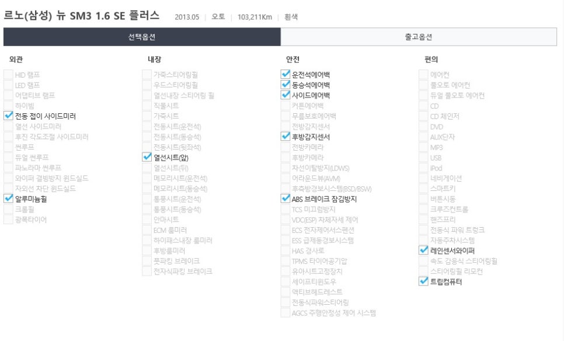Check the TPMS 타이어공기압 checkbox
Viewport: 564px width, 341px height.
click(286, 261)
